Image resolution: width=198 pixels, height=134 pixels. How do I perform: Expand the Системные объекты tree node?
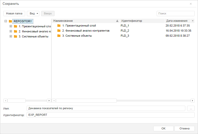tap(11, 36)
